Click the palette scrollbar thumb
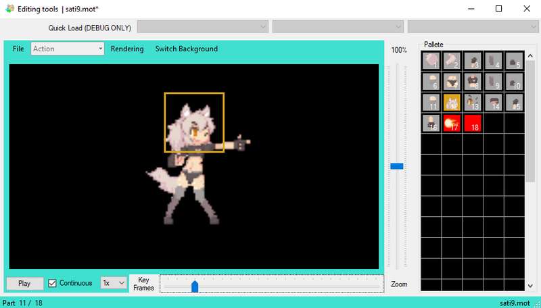541x308 pixels. click(x=530, y=122)
